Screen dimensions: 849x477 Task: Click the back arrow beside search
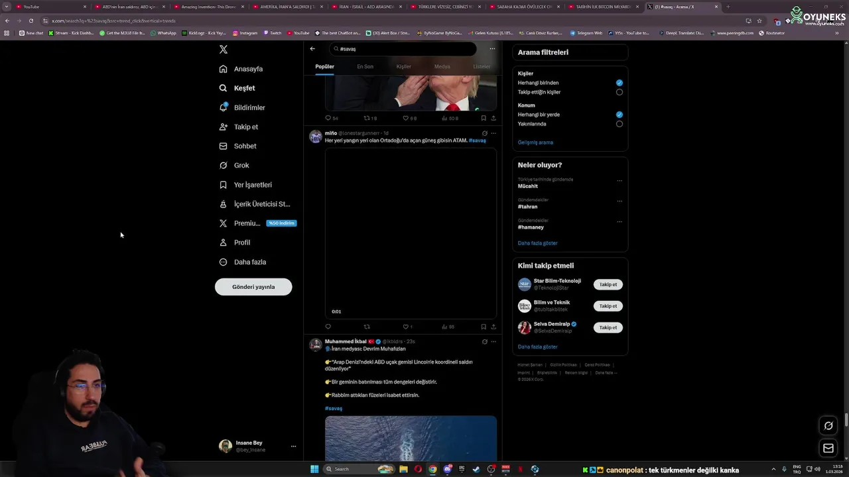click(x=312, y=48)
